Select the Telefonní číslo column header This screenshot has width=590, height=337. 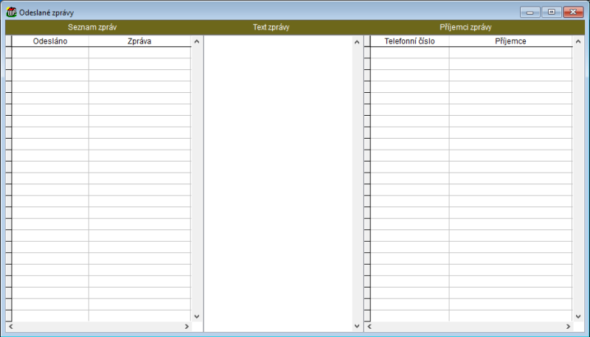409,42
